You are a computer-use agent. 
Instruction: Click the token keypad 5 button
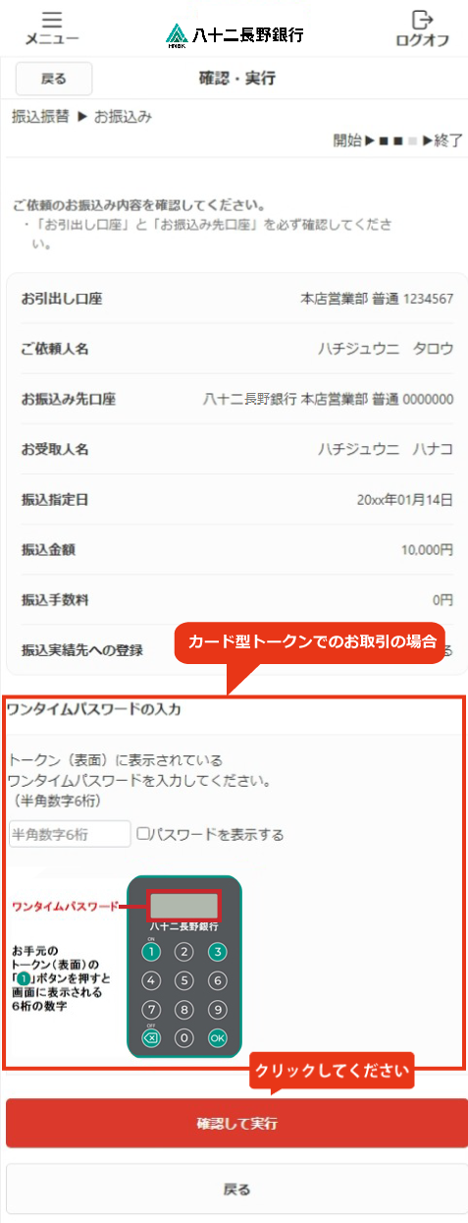point(183,980)
